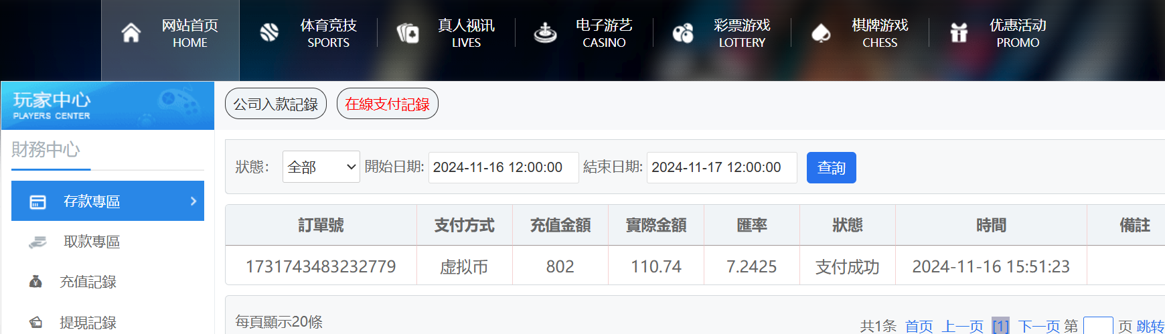
Task: Click the money bag icon beside 充值記錄
Action: pos(35,282)
